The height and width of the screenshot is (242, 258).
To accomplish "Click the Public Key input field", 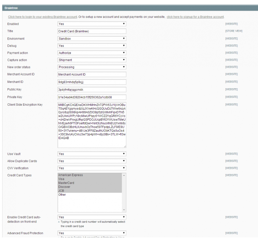I will click(92, 89).
